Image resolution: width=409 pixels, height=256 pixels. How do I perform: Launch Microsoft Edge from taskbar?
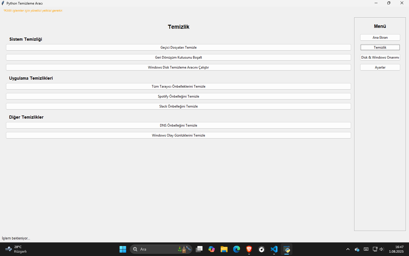point(237,249)
